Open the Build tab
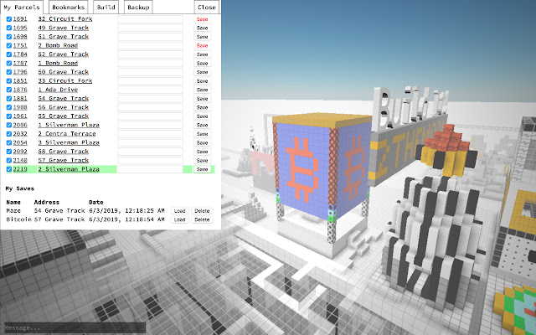Viewport: 536px width, 335px height. pyautogui.click(x=106, y=8)
